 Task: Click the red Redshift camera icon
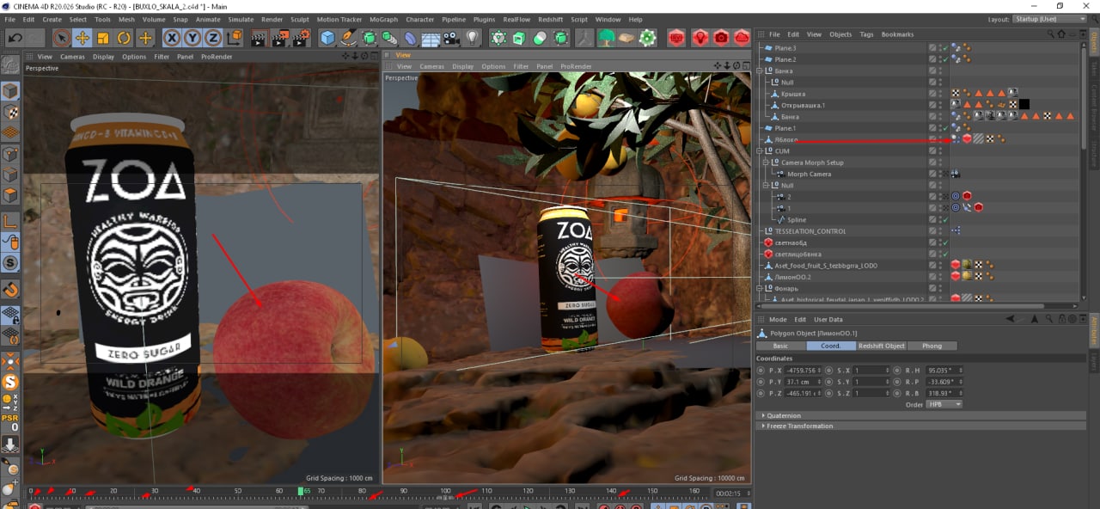click(721, 38)
